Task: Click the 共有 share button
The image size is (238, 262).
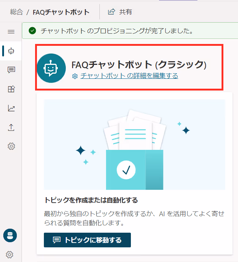Action: coord(120,12)
